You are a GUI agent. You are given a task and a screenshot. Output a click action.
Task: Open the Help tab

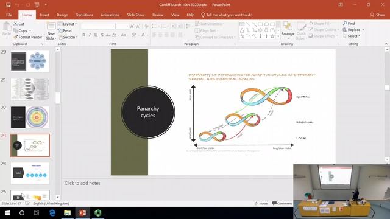[x=190, y=15]
